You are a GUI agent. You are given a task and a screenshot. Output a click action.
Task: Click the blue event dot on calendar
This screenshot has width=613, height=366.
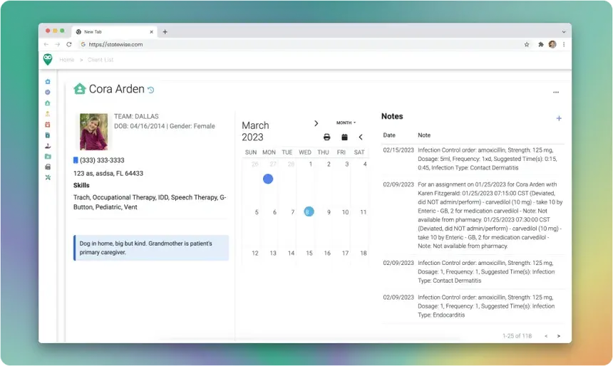click(x=268, y=179)
